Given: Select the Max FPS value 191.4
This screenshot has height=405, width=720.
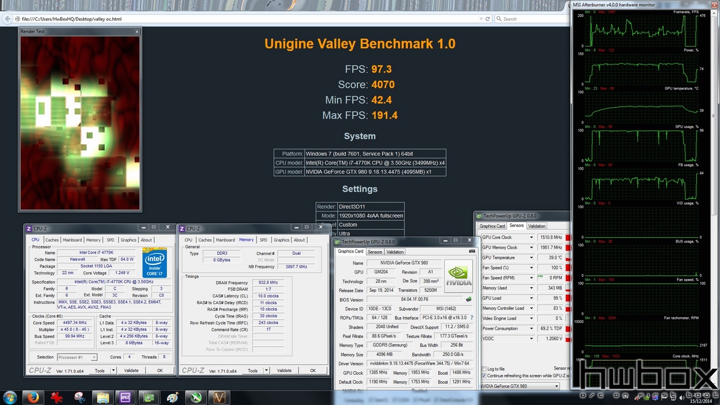Looking at the screenshot, I should coord(385,115).
